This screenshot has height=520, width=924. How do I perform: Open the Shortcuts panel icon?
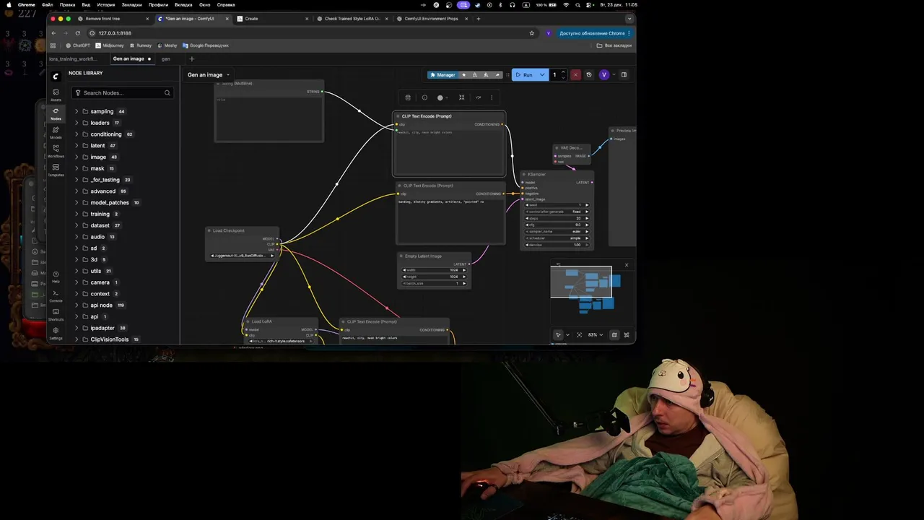click(56, 314)
